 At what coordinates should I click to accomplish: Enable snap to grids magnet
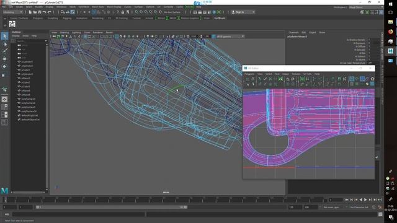136,12
